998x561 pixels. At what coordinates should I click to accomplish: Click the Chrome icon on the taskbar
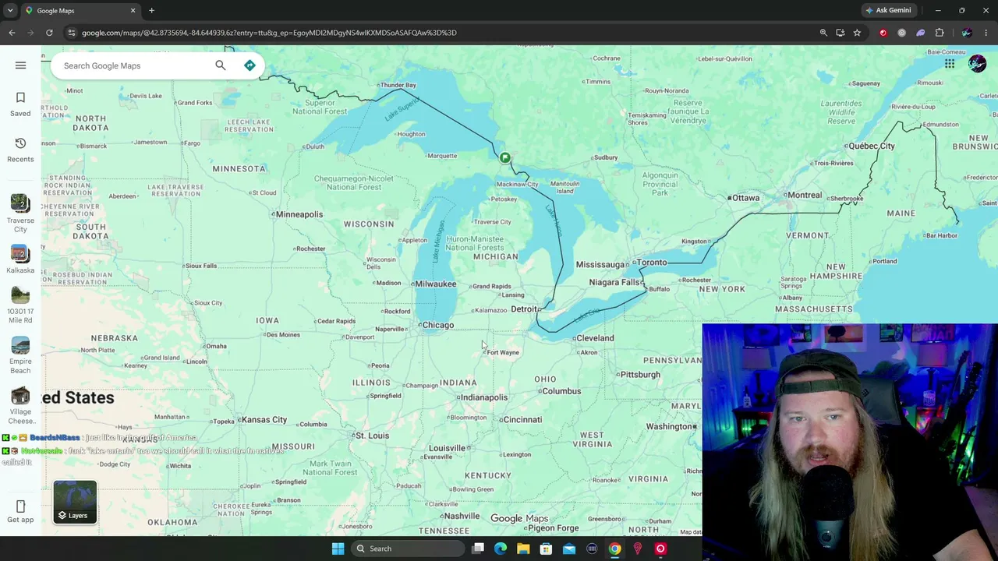click(x=614, y=549)
